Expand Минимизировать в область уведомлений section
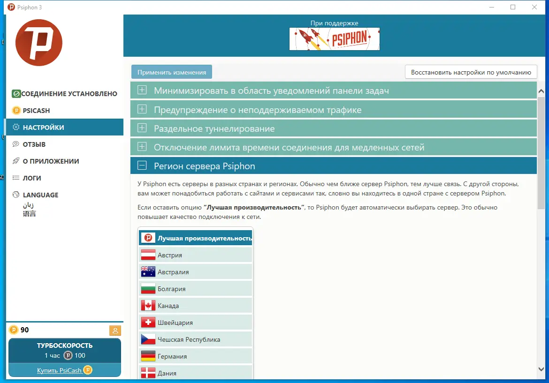The height and width of the screenshot is (383, 549). 333,90
